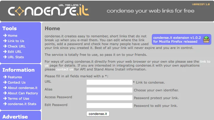214x120 pixels.
Task: Open the Firefox extension v1.0.2 announcement
Action: coord(177,40)
